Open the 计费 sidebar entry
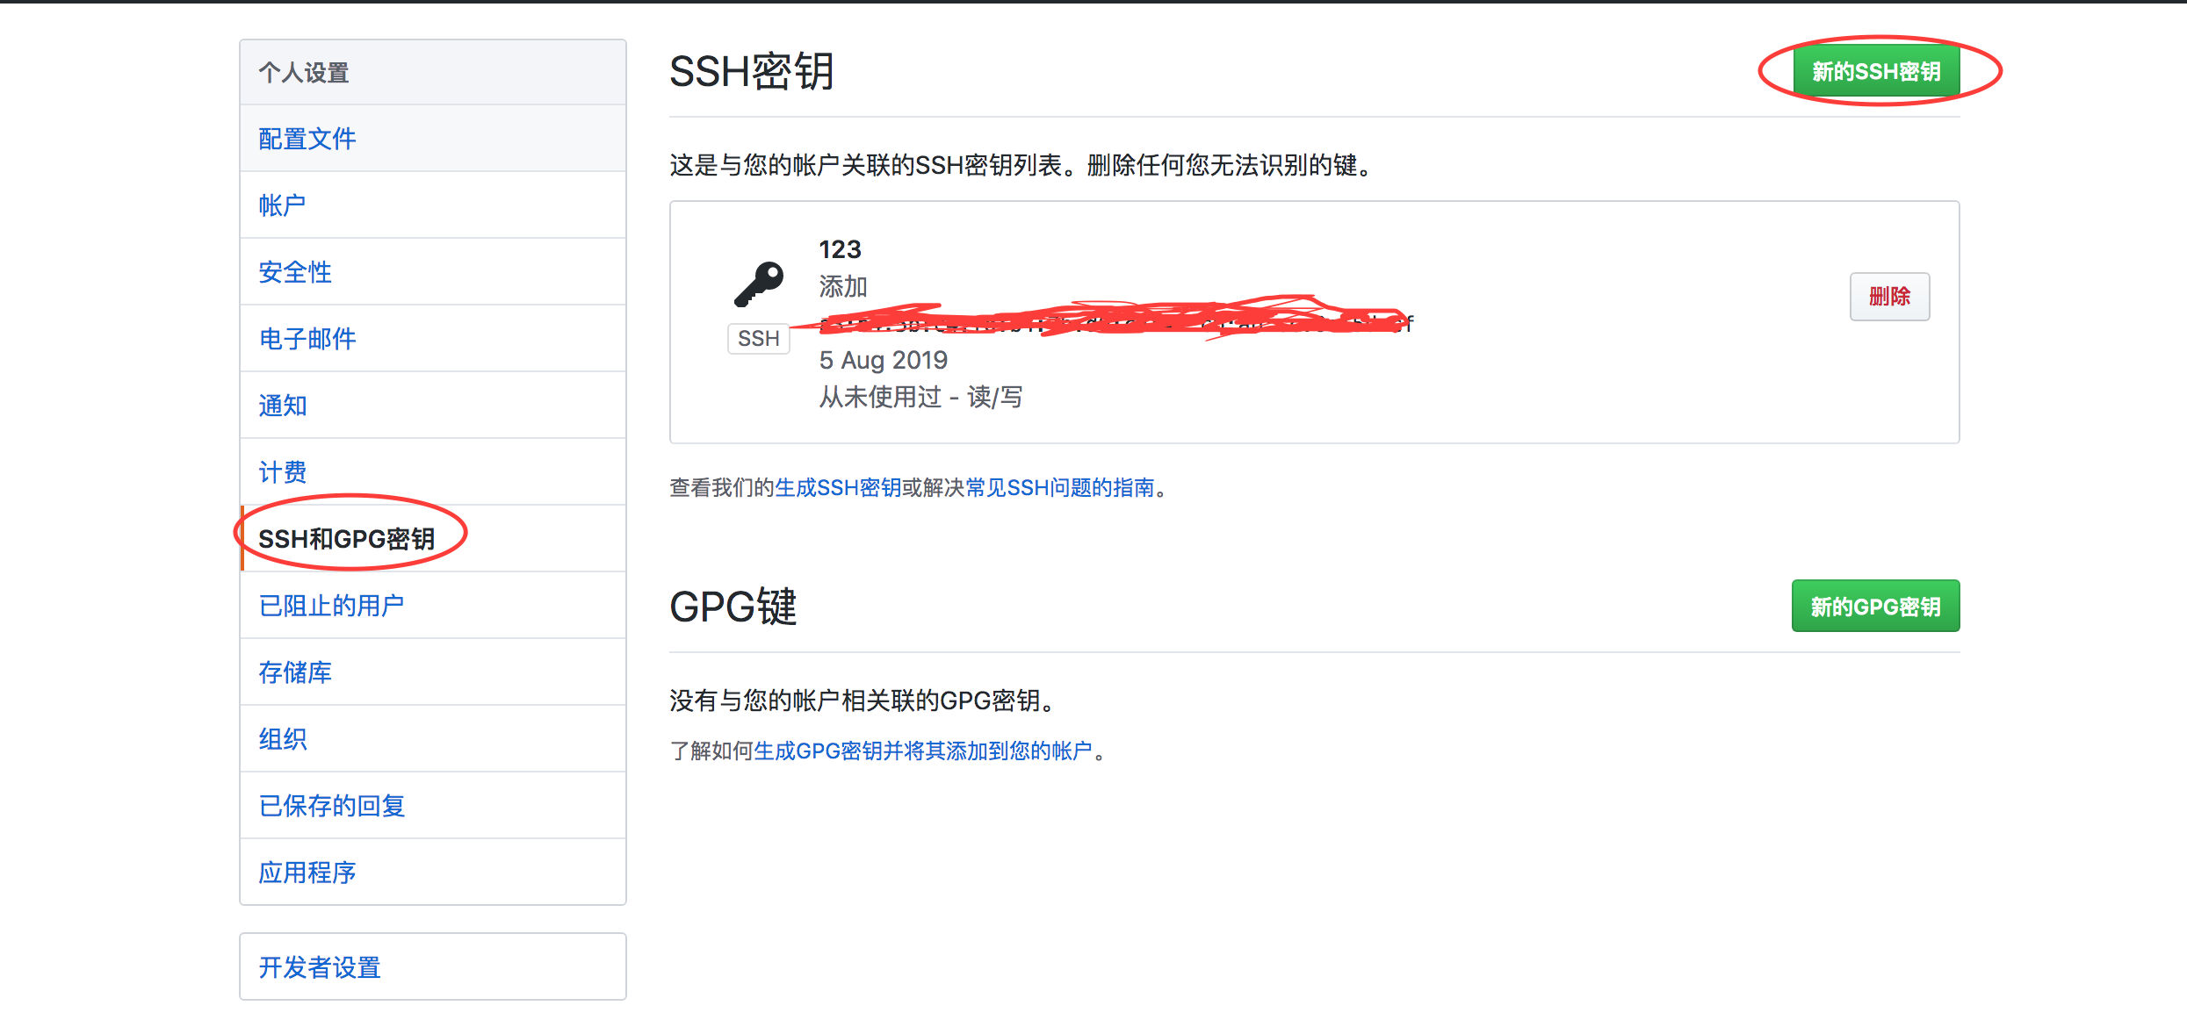The height and width of the screenshot is (1013, 2187). (282, 472)
